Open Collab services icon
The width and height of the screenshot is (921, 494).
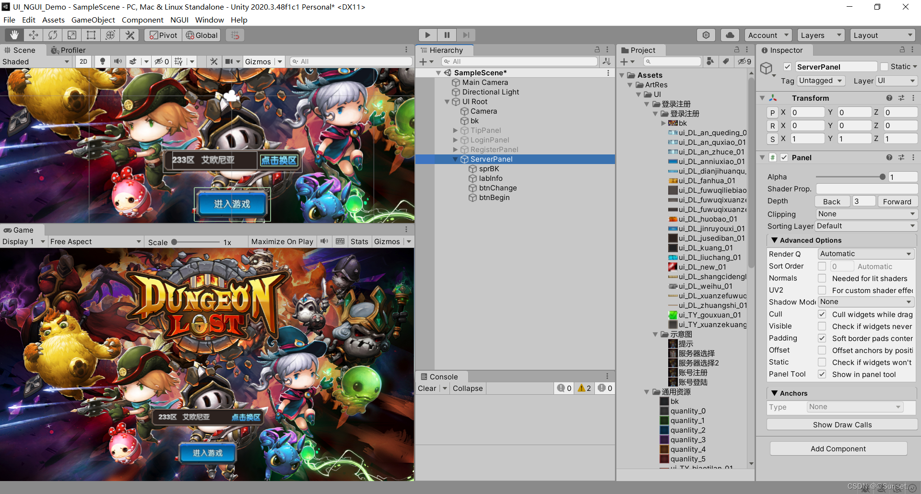(706, 35)
